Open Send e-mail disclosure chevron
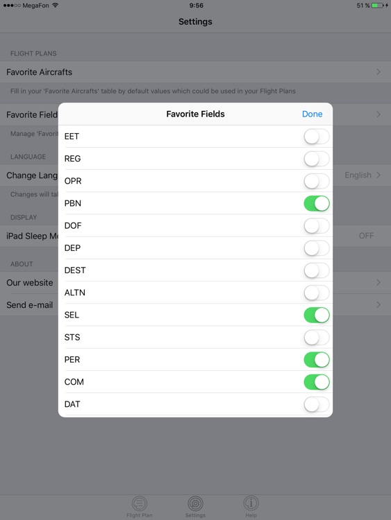This screenshot has height=520, width=391. click(378, 305)
